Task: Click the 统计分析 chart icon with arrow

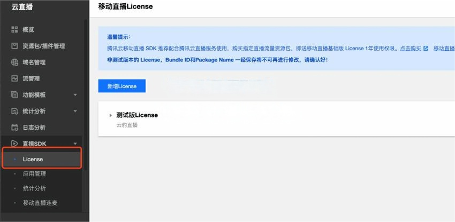Action: [14, 111]
